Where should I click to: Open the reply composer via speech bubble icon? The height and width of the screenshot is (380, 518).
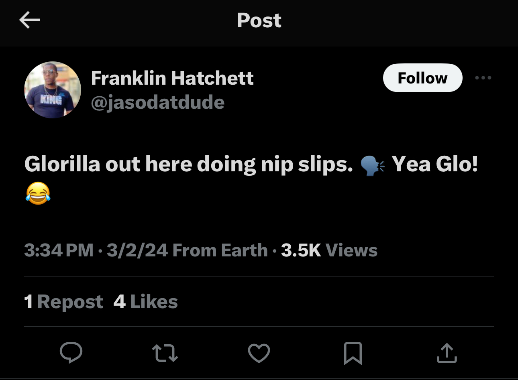(x=71, y=353)
